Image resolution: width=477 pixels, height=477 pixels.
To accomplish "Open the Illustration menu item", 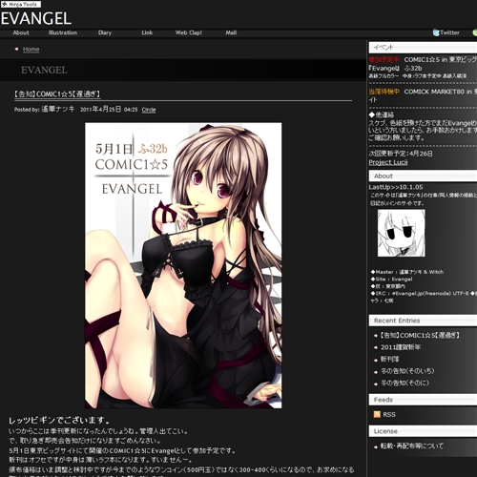I will click(x=63, y=32).
